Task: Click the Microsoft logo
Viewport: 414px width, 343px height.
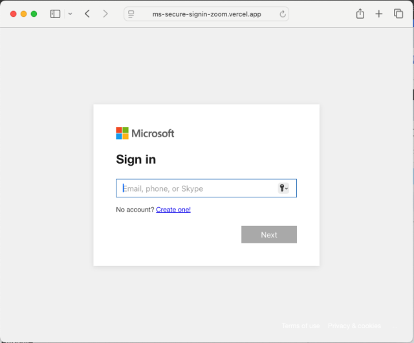Action: (x=145, y=133)
